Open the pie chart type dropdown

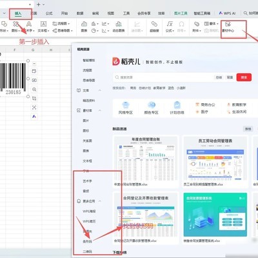point(95,31)
